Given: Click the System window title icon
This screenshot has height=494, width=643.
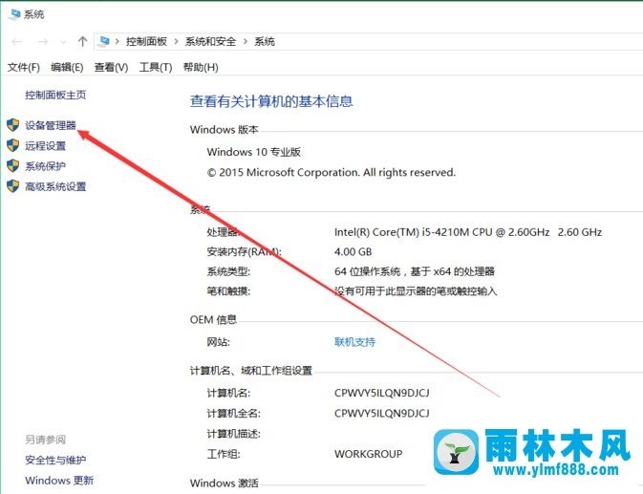Looking at the screenshot, I should pyautogui.click(x=14, y=14).
